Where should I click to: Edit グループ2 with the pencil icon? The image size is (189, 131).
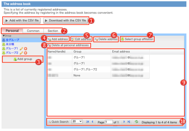click(x=21, y=53)
